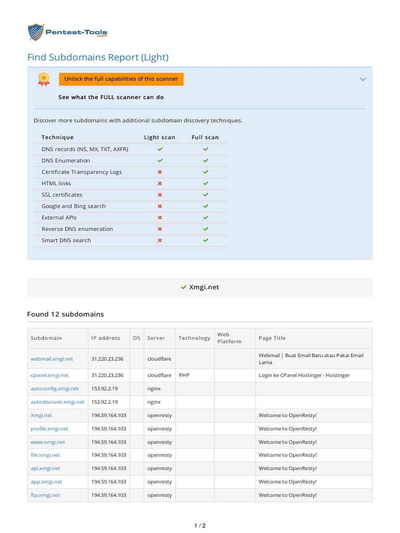400x533 pixels.
Task: Click the Page Title column header
Action: (272, 338)
